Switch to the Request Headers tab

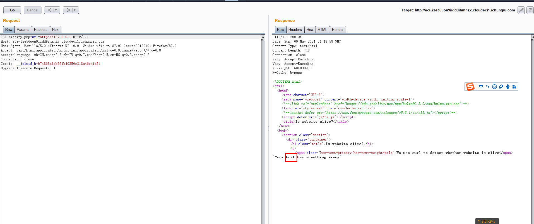41,30
